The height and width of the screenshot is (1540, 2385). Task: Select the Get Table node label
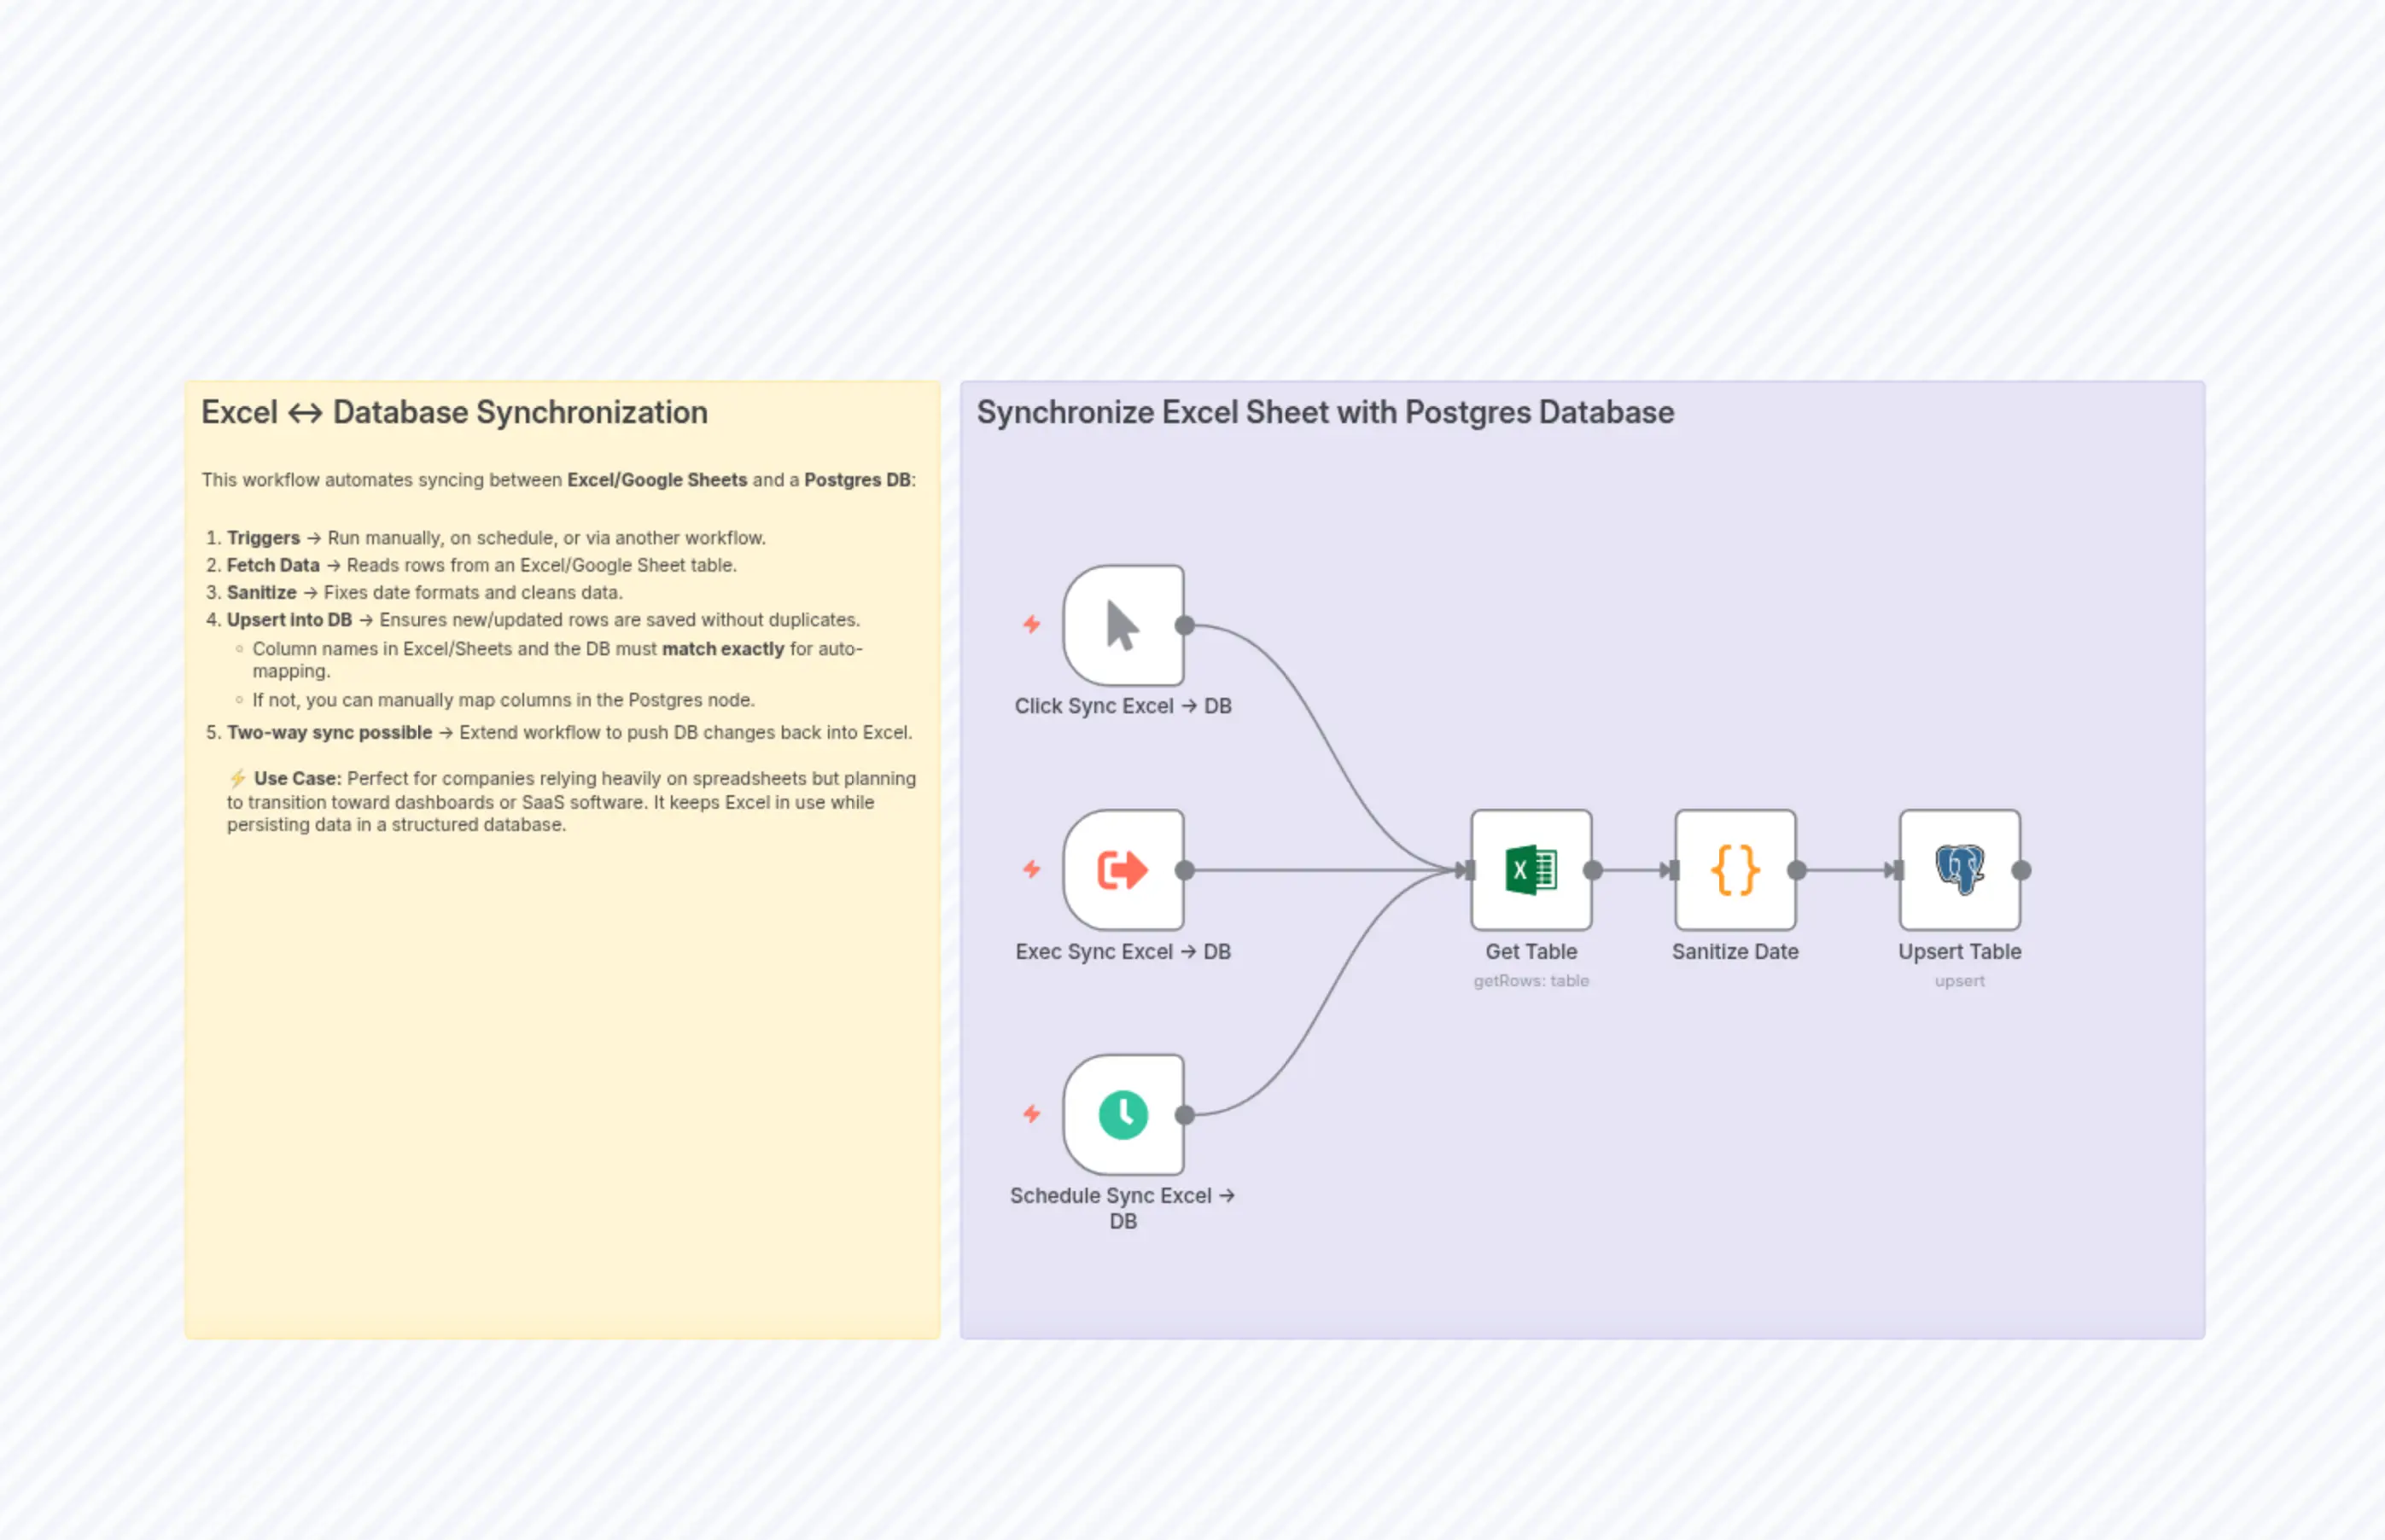coord(1531,951)
